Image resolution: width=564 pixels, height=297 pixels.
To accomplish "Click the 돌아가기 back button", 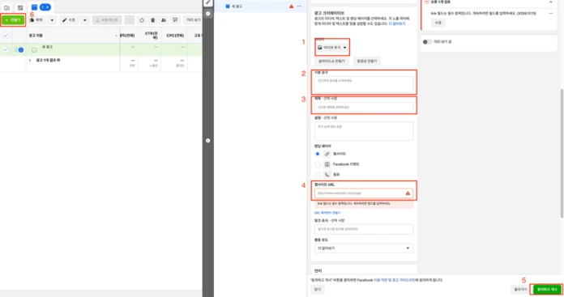I will click(520, 290).
